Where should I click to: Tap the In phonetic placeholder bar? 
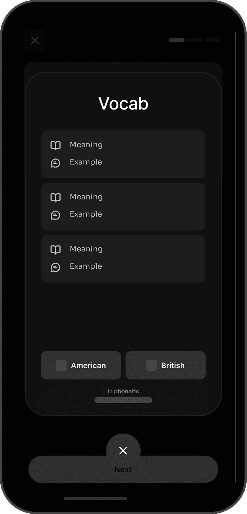(123, 400)
